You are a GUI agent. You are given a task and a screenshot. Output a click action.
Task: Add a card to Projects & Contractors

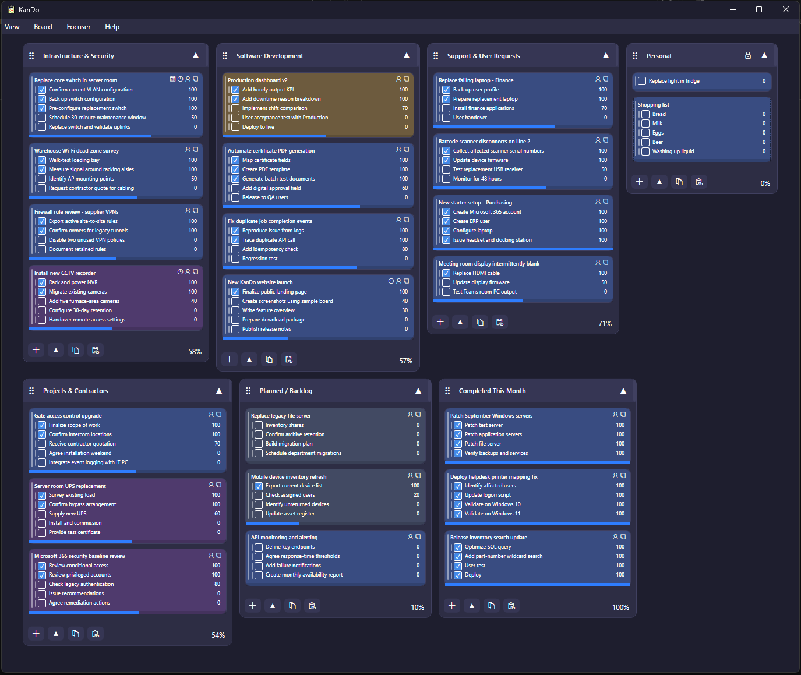(x=36, y=634)
